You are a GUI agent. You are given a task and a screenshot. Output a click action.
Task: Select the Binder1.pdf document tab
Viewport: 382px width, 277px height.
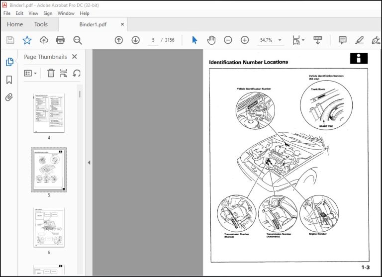click(x=93, y=24)
